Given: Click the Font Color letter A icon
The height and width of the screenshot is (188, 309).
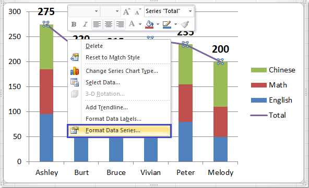Looking at the screenshot, I should pos(132,24).
